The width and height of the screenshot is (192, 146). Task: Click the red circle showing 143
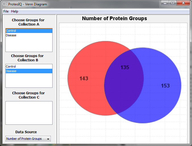pyautogui.click(x=84, y=78)
